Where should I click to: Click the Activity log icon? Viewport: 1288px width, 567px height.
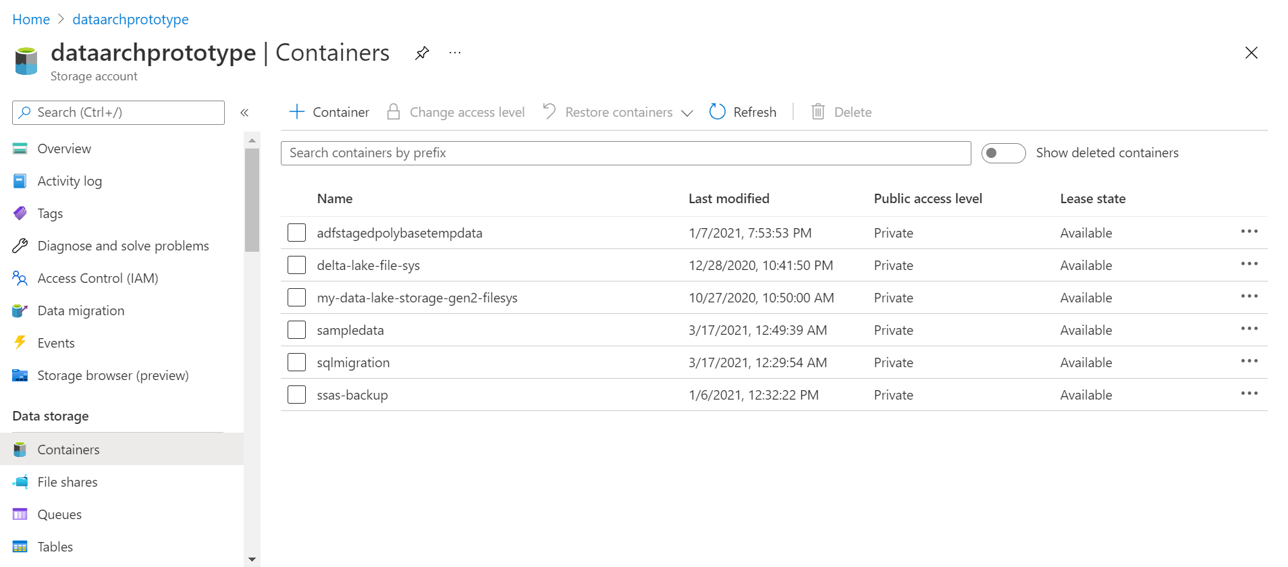click(x=20, y=181)
